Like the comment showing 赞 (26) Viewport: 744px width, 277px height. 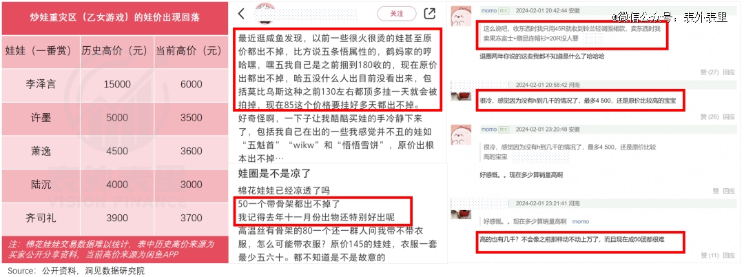tap(710, 116)
